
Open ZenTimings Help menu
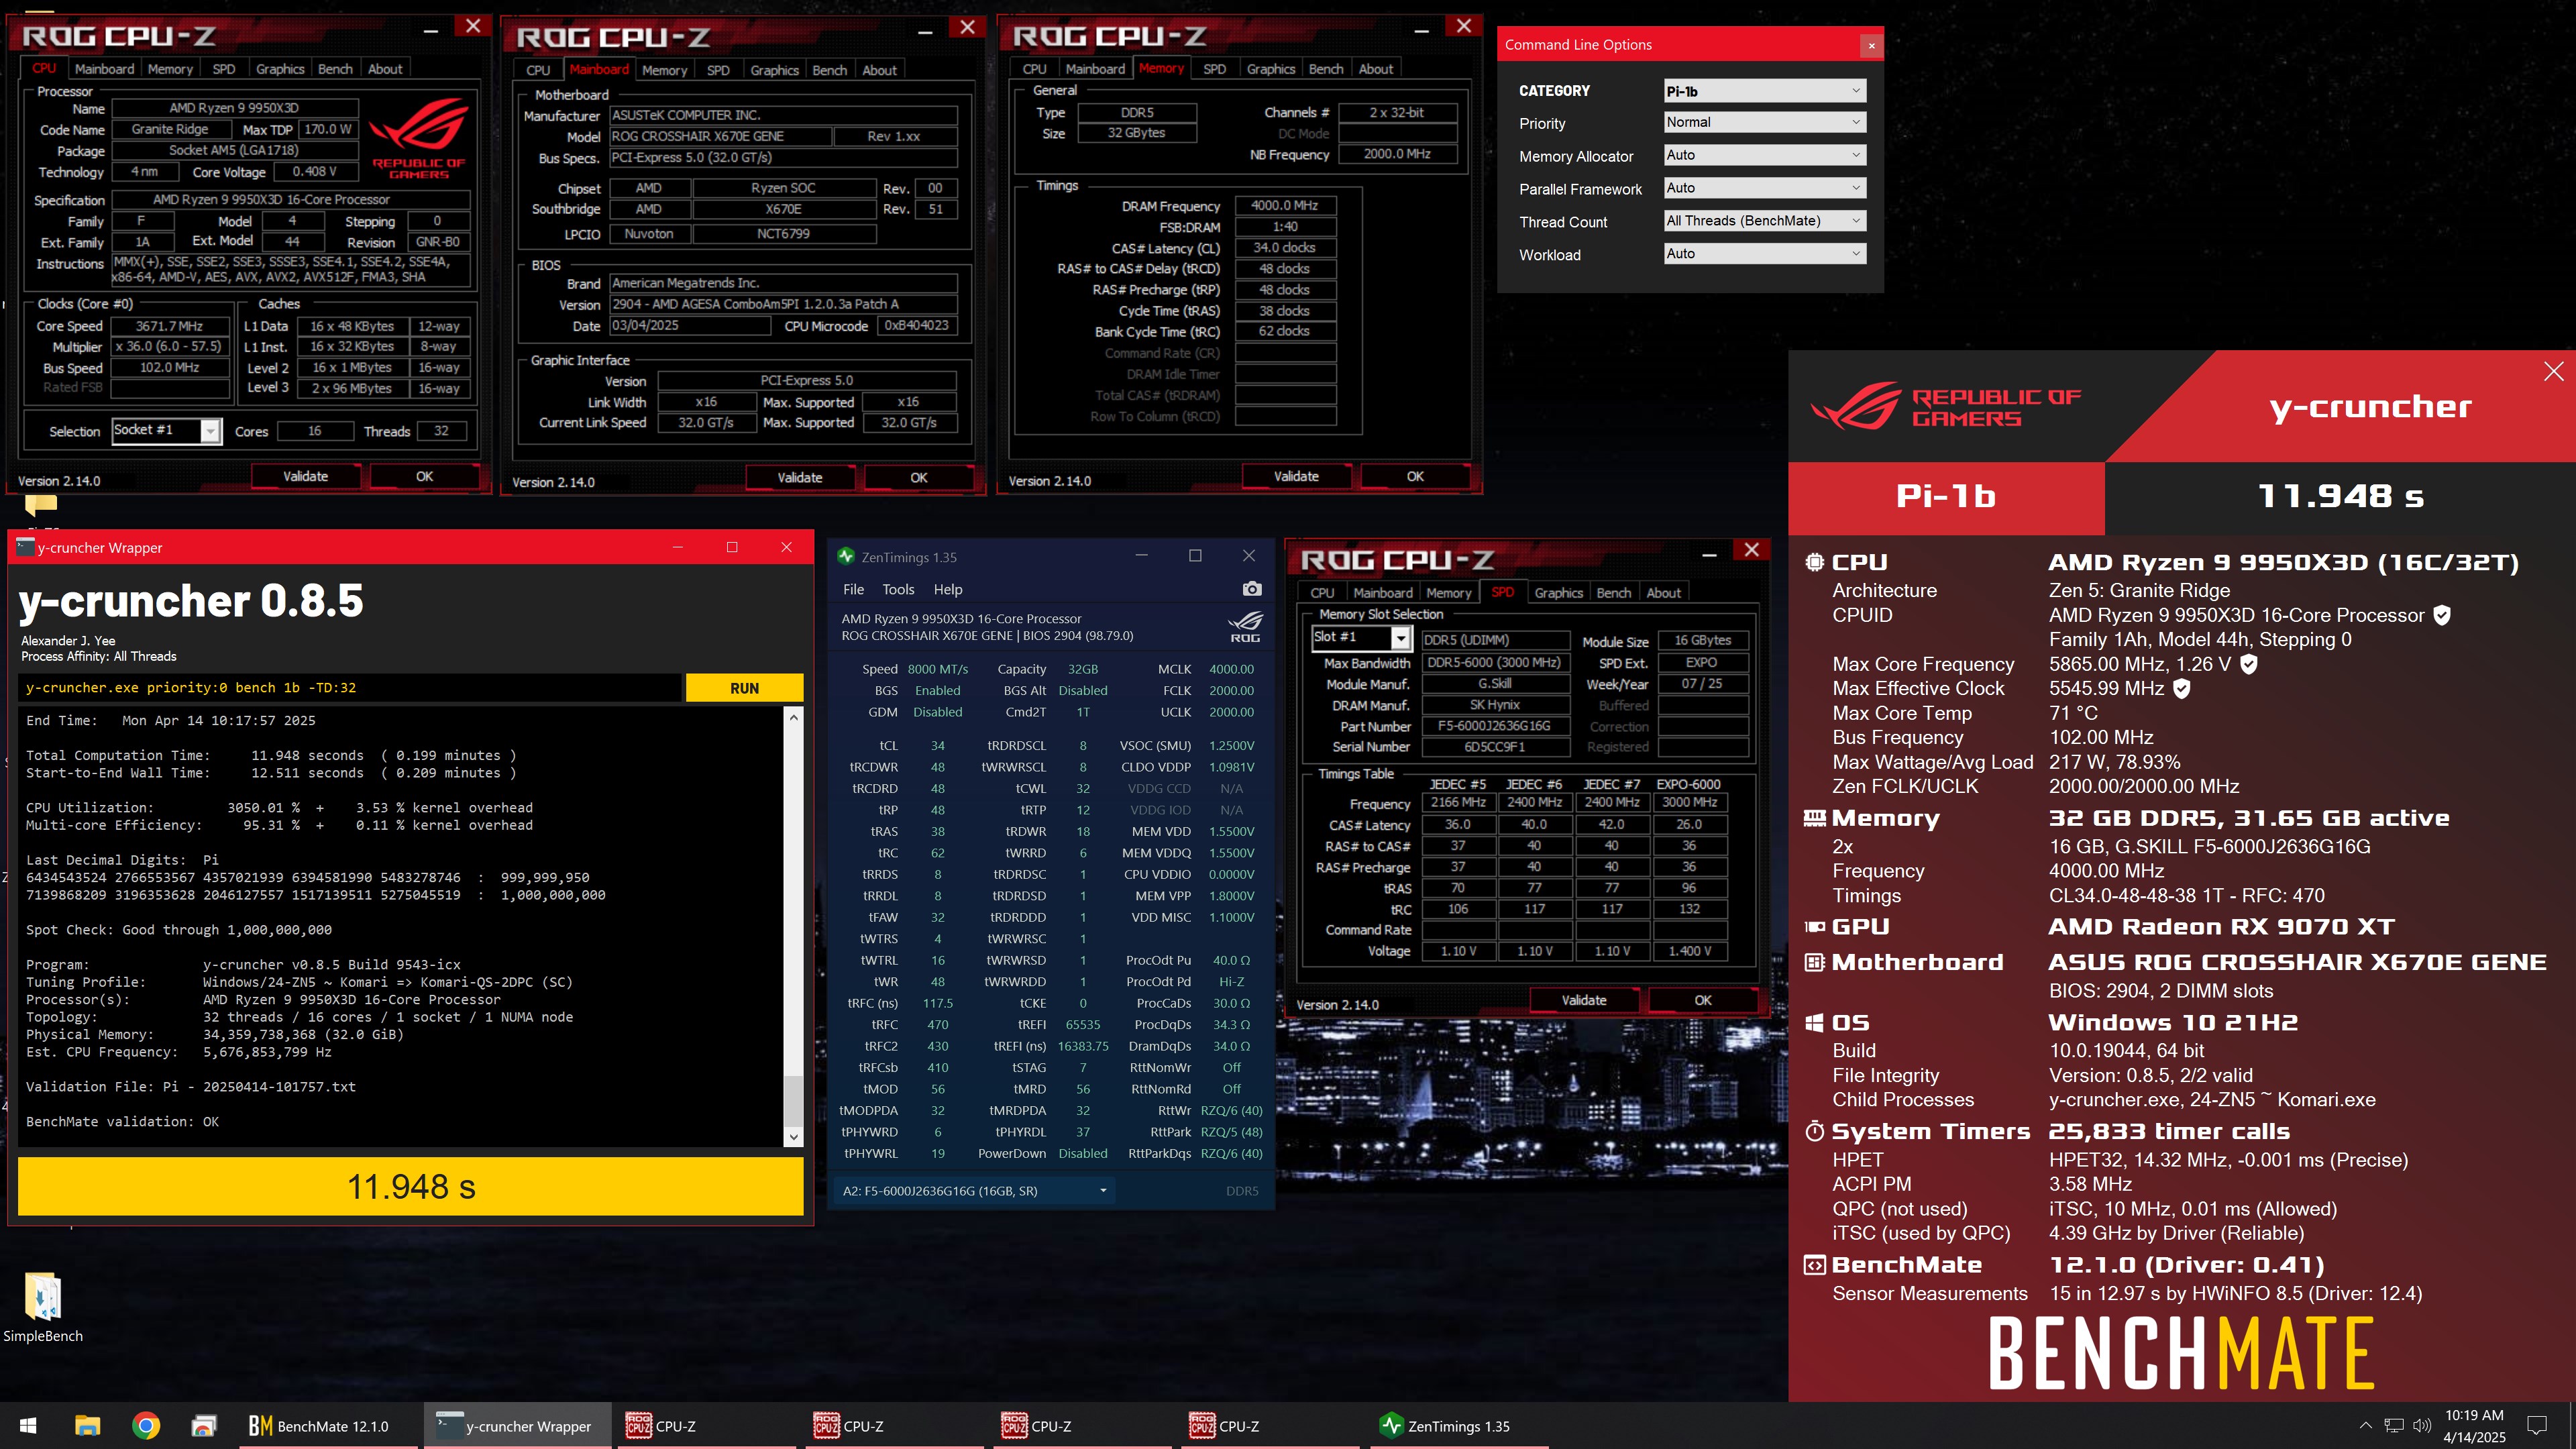point(948,590)
